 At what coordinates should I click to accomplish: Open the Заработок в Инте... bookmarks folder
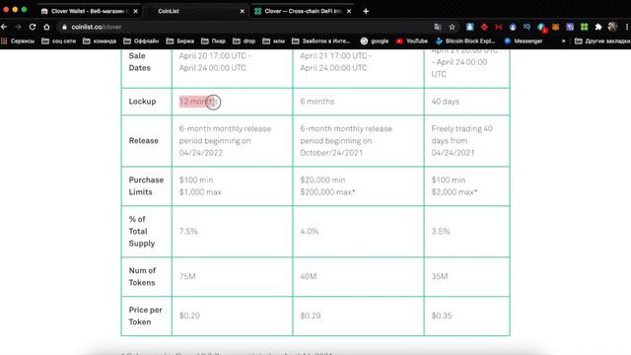point(321,41)
